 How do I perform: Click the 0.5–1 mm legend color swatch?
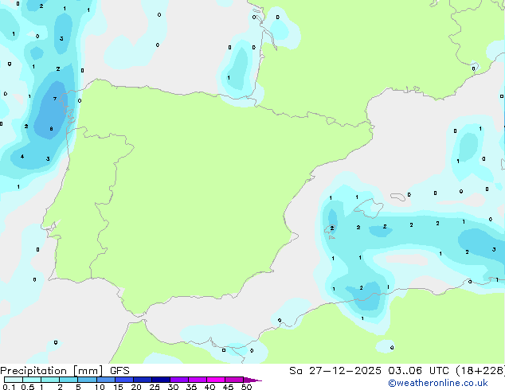[x=32, y=380]
